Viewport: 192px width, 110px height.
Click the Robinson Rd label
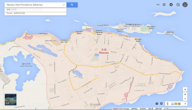pos(110,62)
